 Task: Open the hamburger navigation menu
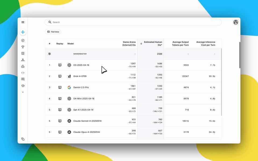coord(23,22)
